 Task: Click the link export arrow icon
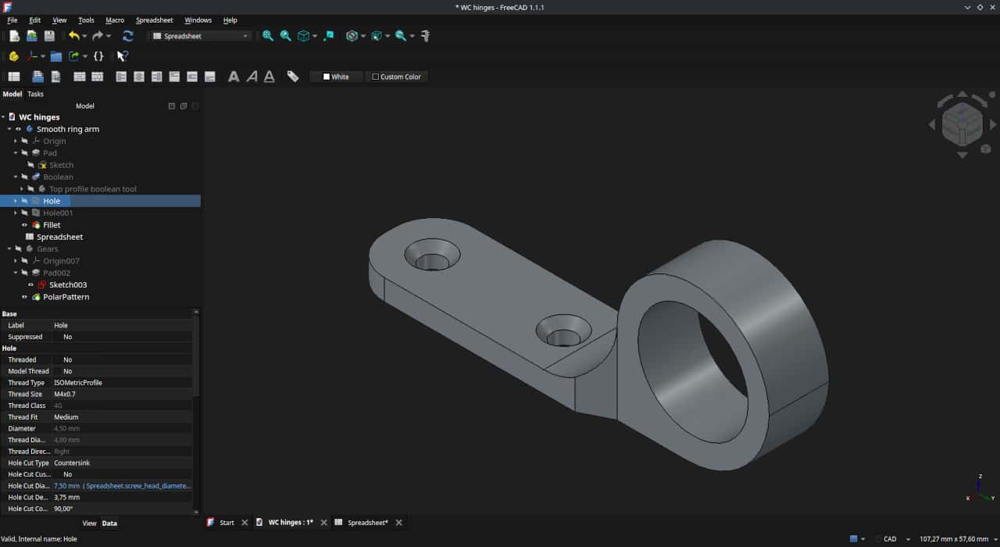(74, 56)
